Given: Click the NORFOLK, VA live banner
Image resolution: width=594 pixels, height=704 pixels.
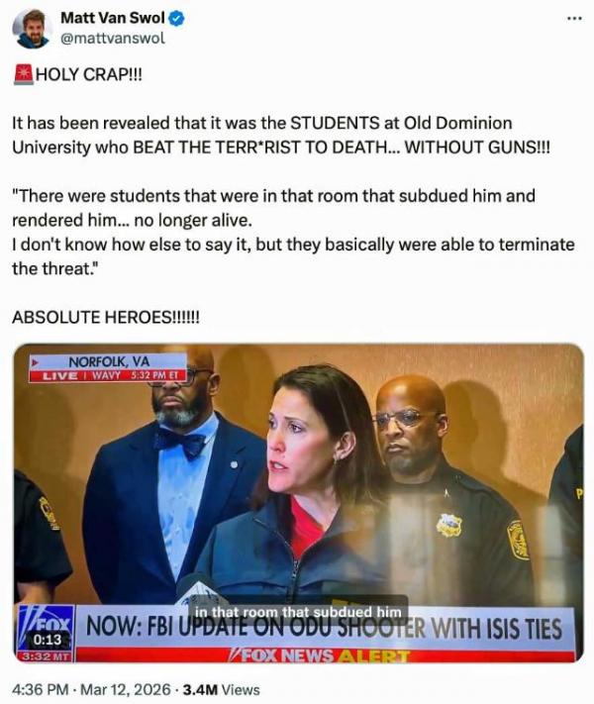Looking at the screenshot, I should pos(108,367).
